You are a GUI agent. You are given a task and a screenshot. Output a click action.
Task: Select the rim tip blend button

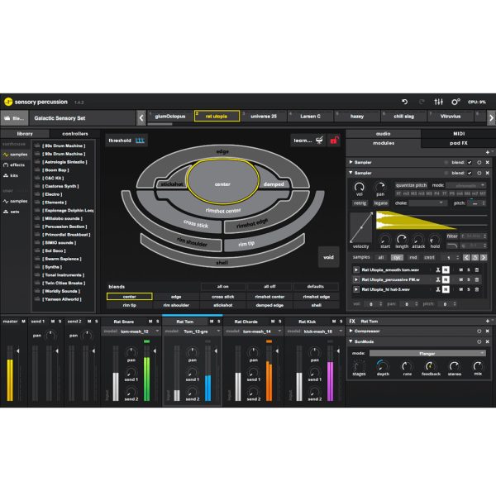130,305
